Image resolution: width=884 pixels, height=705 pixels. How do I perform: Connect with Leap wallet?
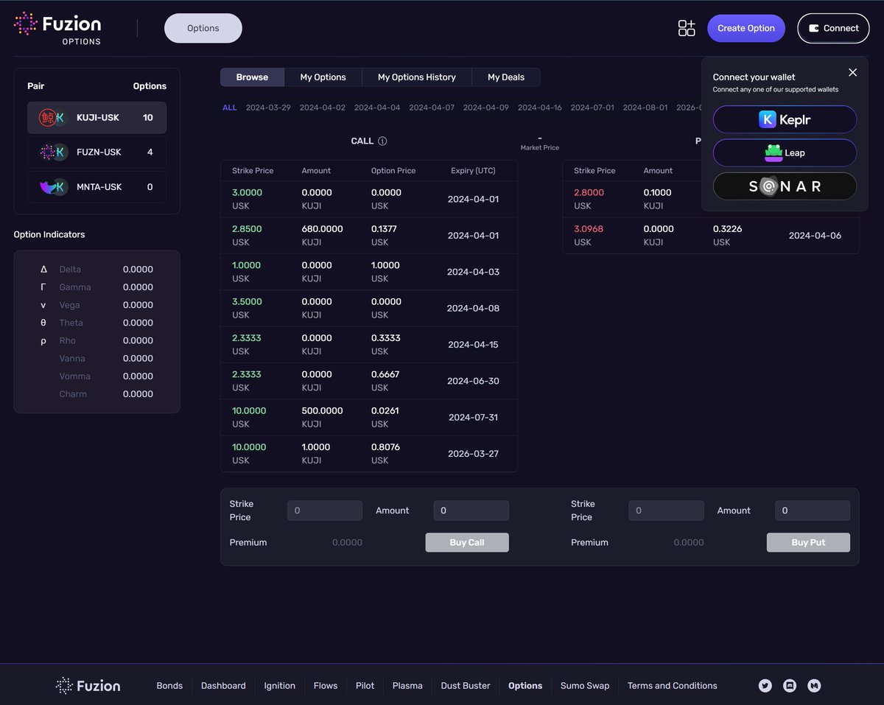(785, 152)
